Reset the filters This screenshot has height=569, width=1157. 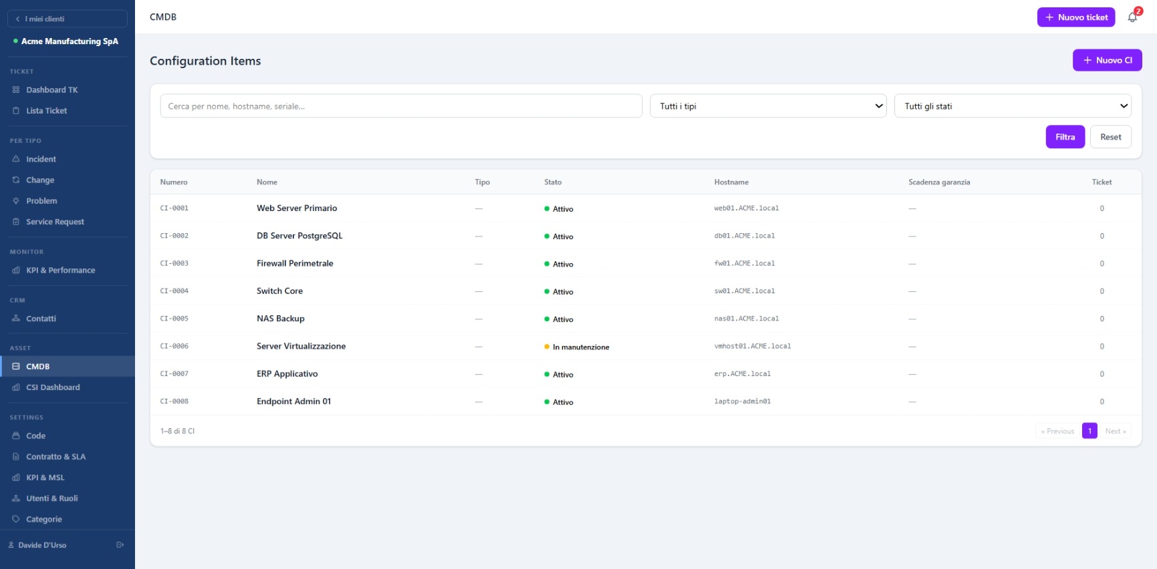(1110, 137)
